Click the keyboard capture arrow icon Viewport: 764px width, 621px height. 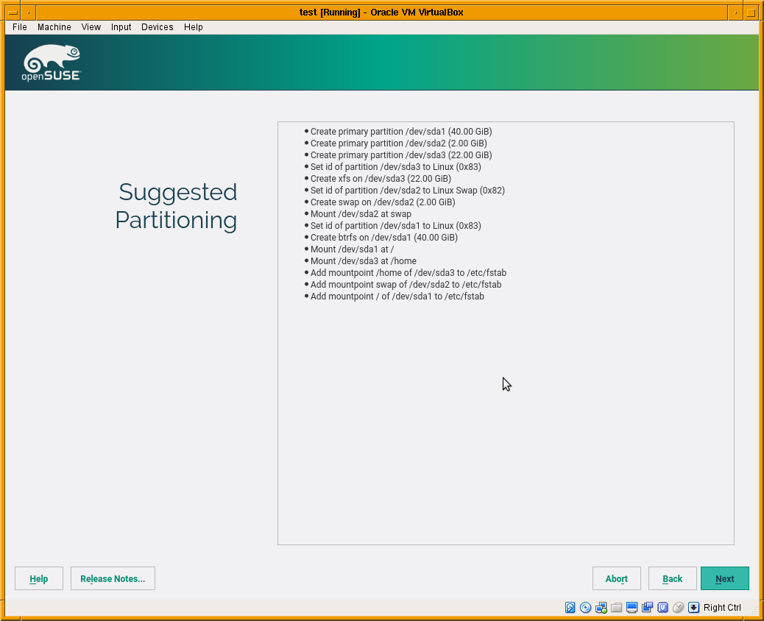[x=693, y=608]
